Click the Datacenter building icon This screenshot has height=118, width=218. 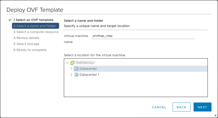click(x=77, y=69)
